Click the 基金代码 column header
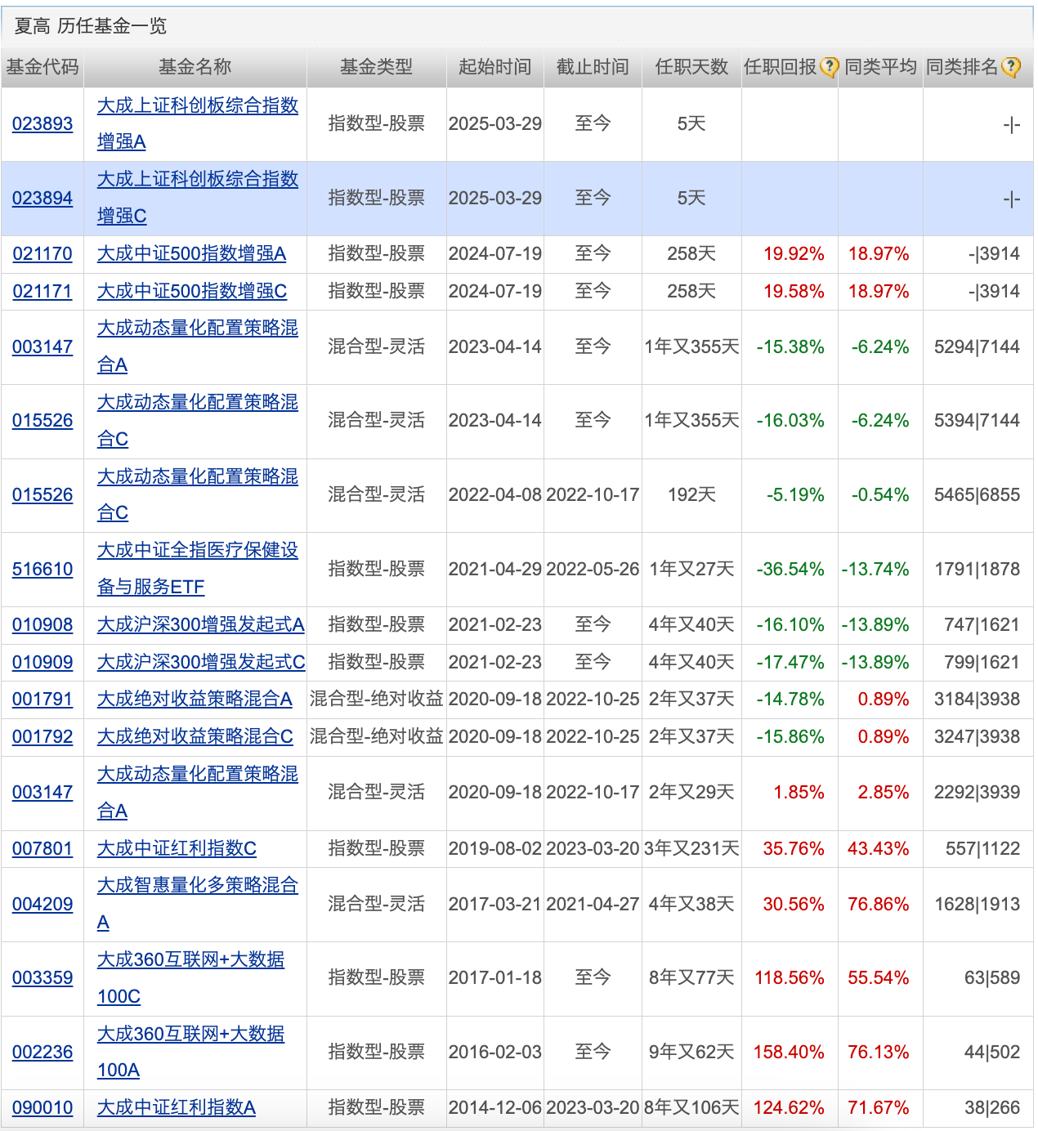1038x1131 pixels. [x=43, y=67]
